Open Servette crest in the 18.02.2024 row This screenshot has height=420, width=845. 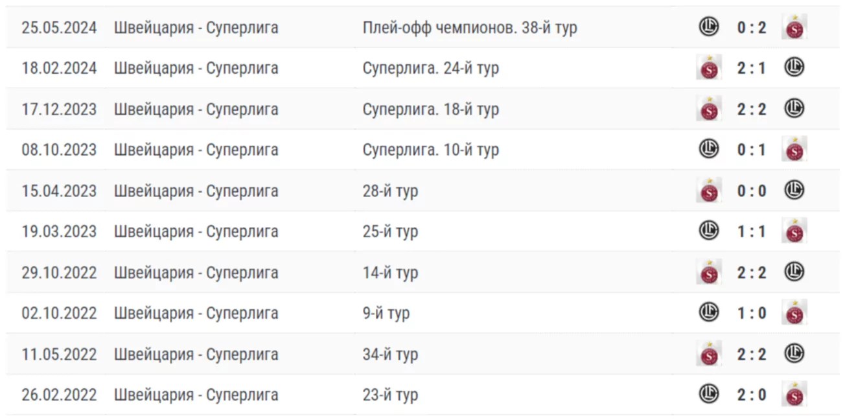(709, 68)
